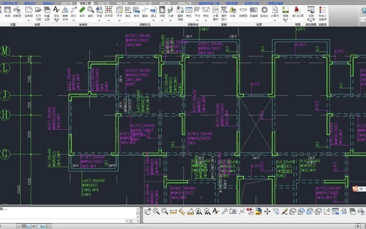Viewport: 366px width, 229px height.
Task: Open the 预制构件施工图 ribbon tab
Action: point(209,3)
